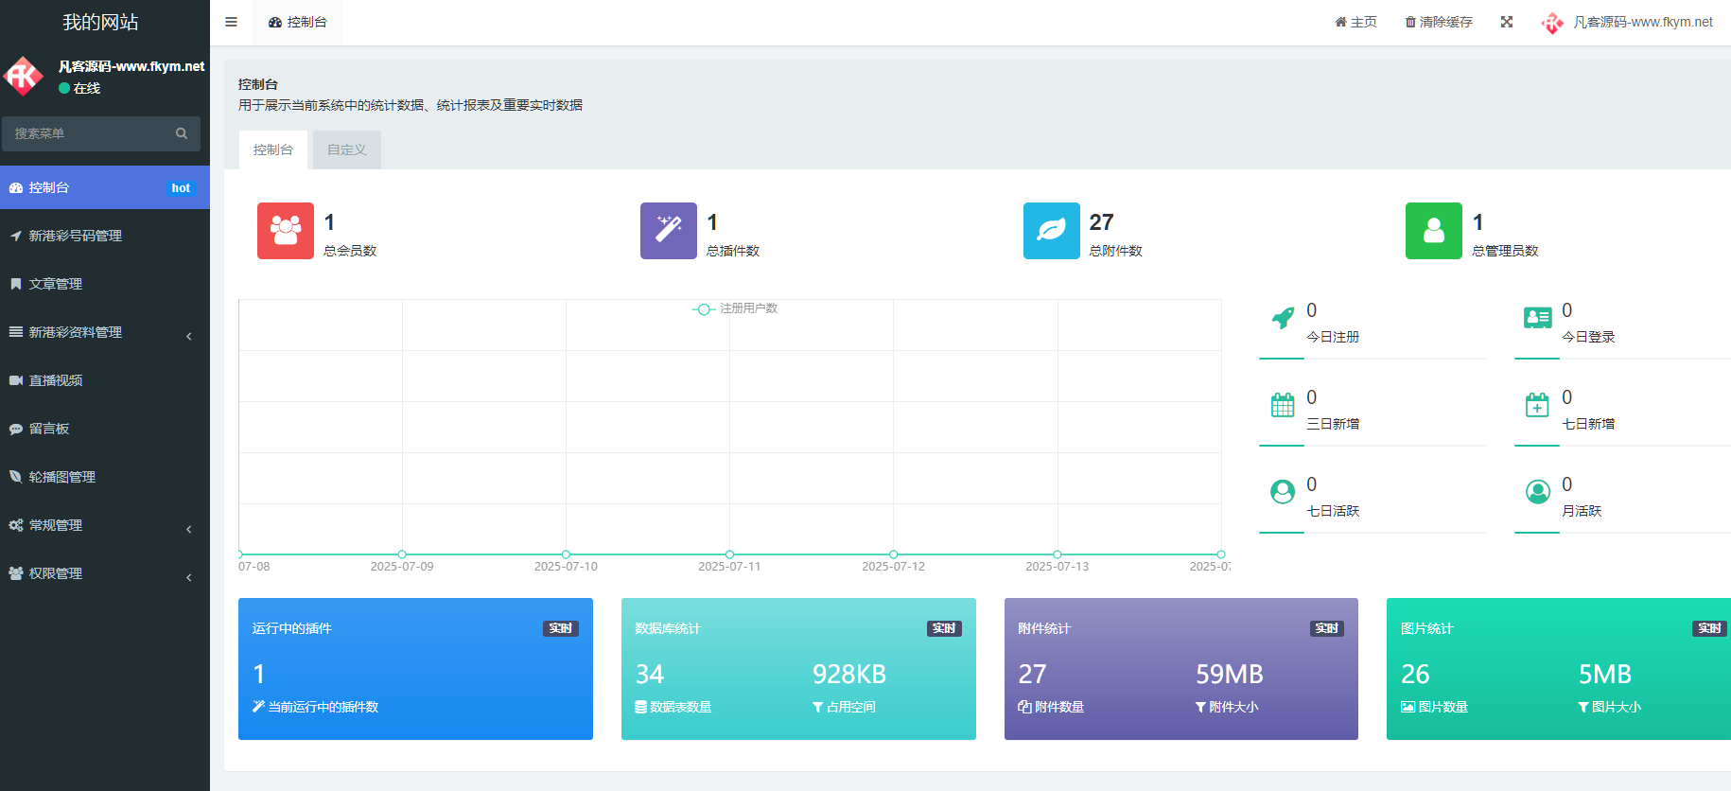This screenshot has height=791, width=1731.
Task: Click the rocket icon for today's registrations
Action: (1283, 318)
